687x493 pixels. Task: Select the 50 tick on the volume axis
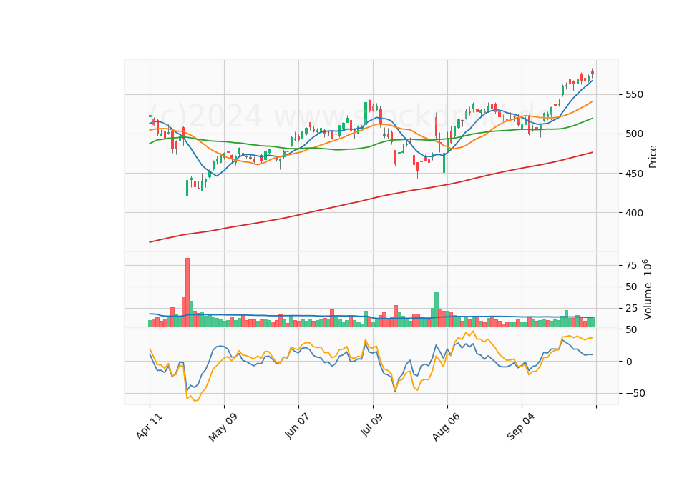[631, 287]
